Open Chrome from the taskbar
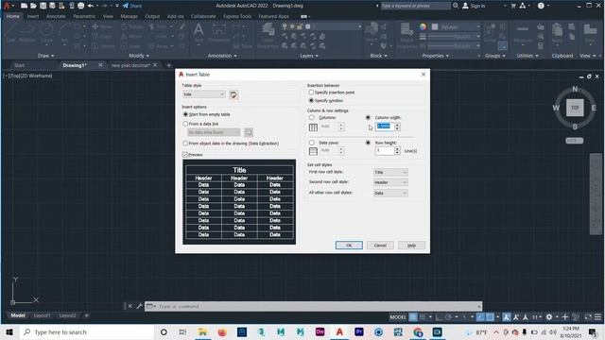The image size is (605, 340). pos(418,331)
